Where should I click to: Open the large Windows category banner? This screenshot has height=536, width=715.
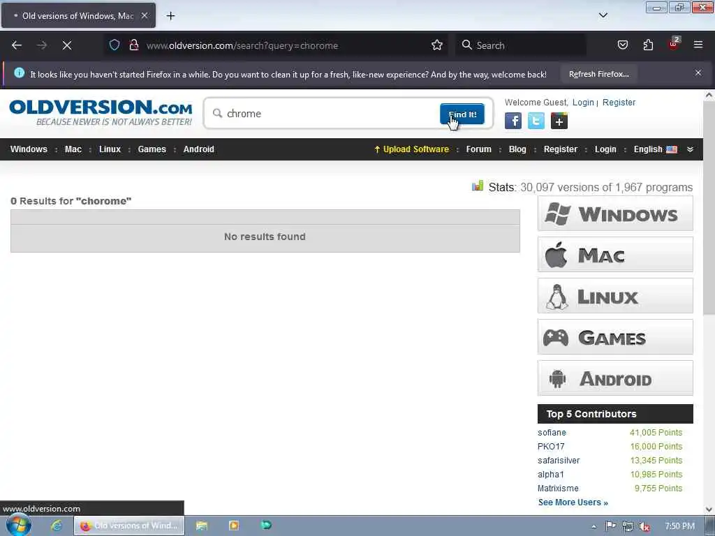(615, 214)
